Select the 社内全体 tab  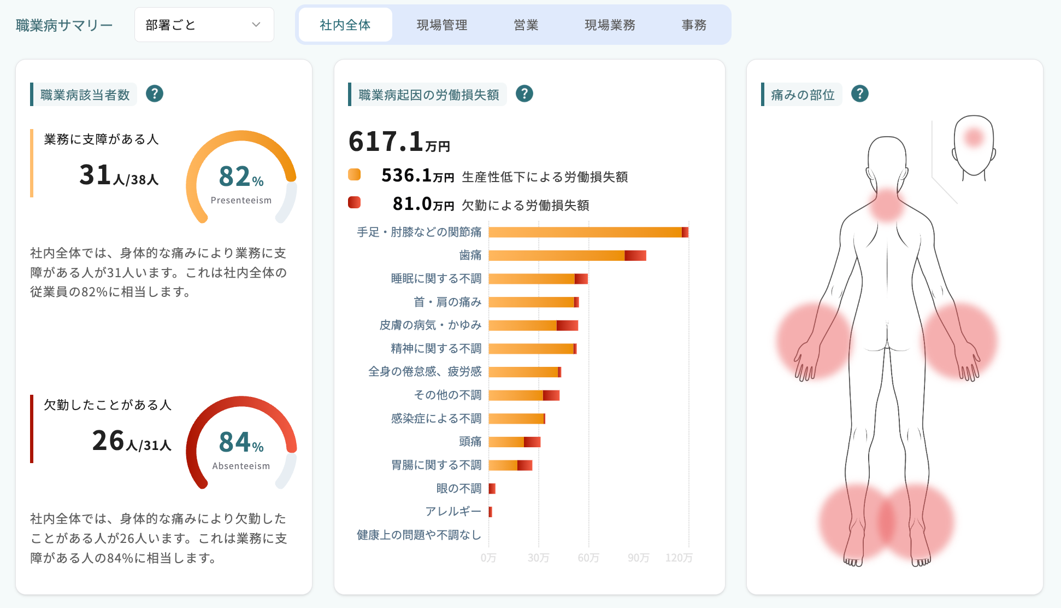pos(345,25)
